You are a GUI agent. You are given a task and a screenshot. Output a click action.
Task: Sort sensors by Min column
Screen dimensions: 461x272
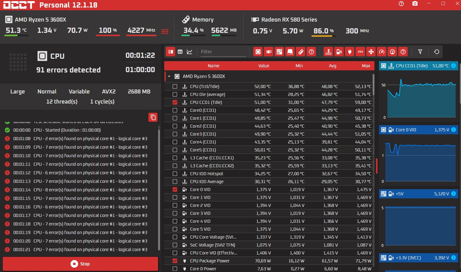(299, 66)
